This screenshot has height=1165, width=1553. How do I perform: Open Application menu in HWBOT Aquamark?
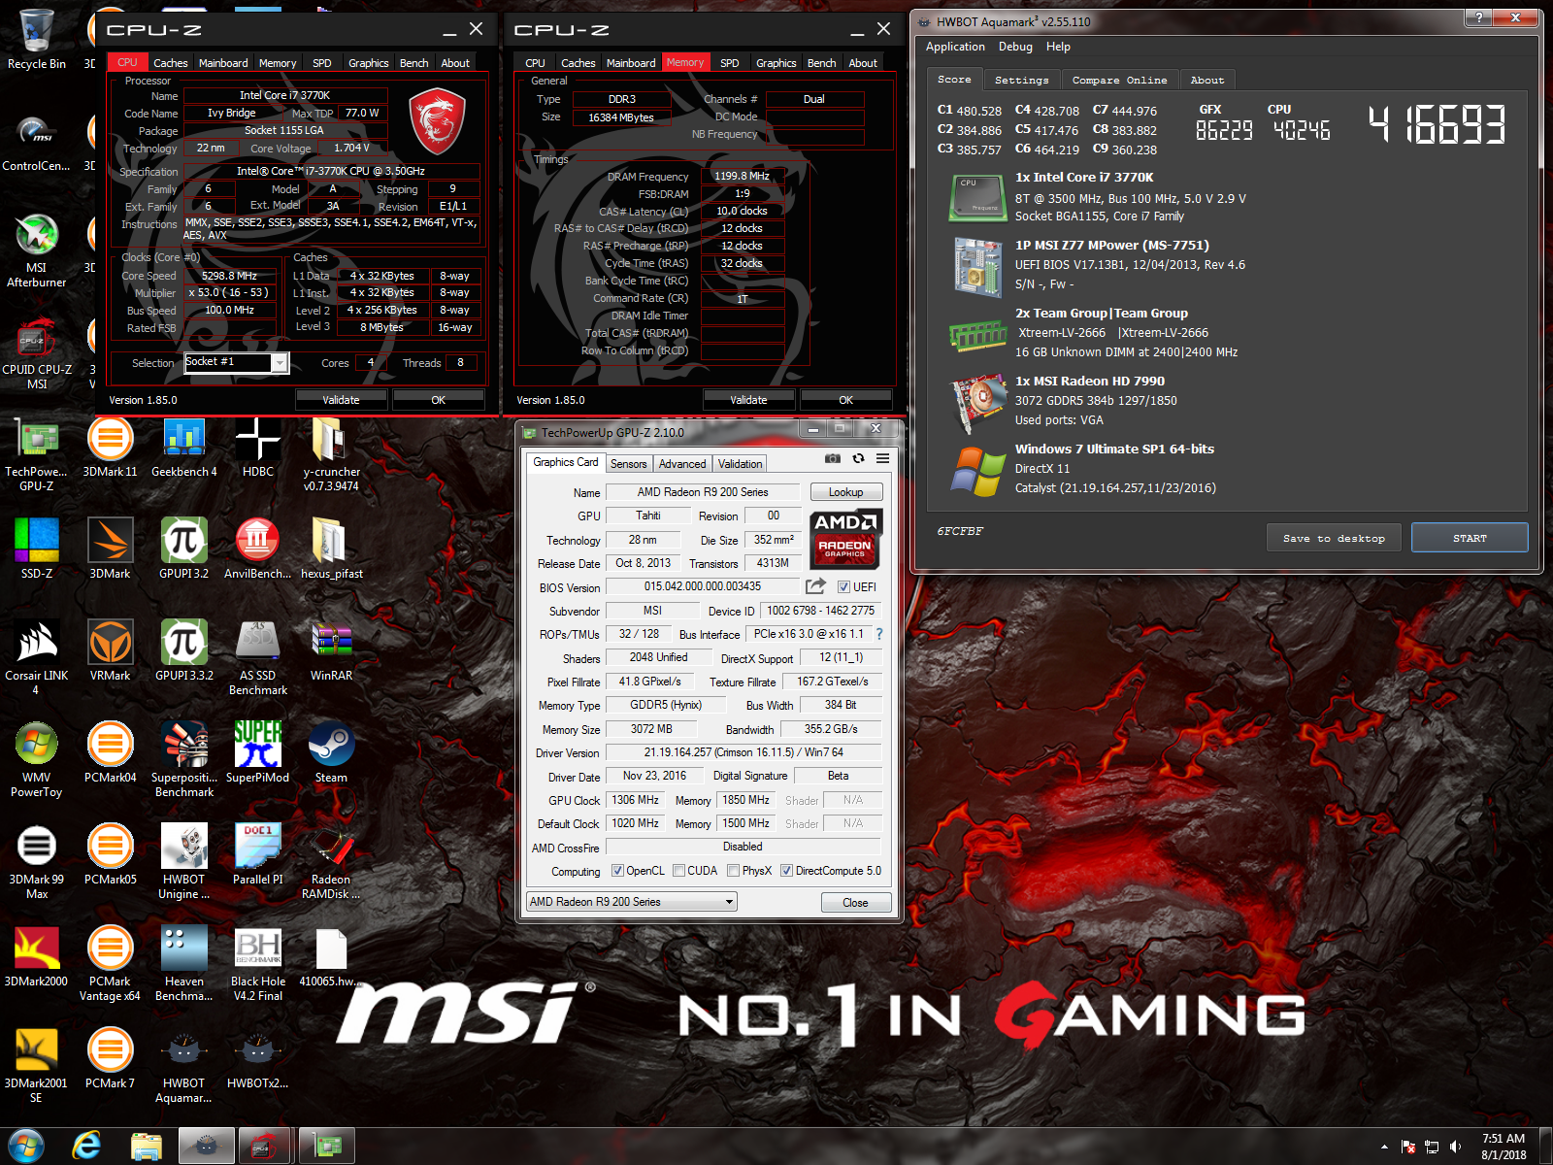(955, 47)
